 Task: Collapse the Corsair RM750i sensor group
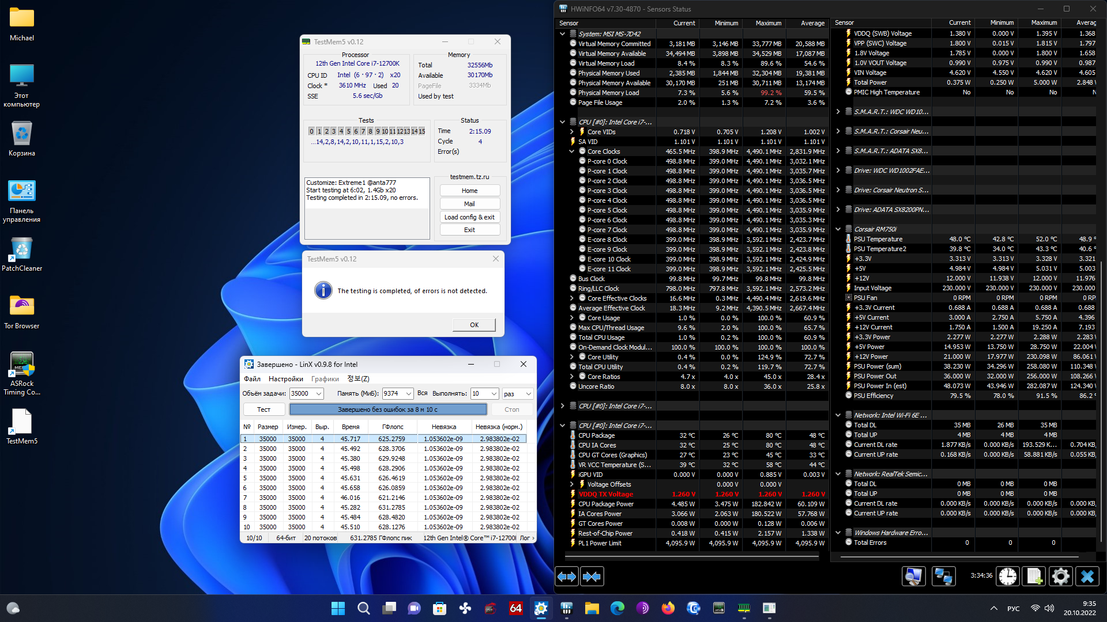pos(838,229)
